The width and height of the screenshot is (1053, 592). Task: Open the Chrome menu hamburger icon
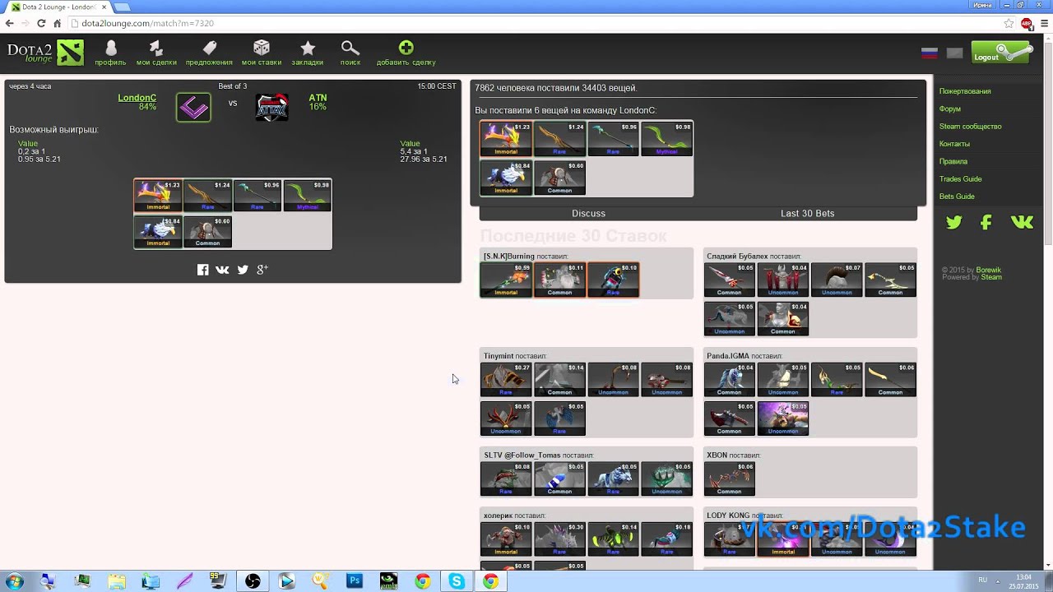[1043, 23]
